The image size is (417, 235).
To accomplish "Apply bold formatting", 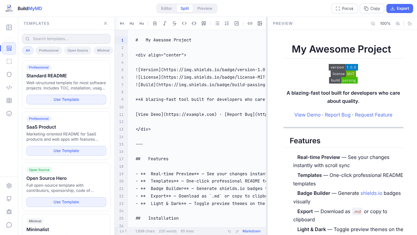I will [155, 23].
